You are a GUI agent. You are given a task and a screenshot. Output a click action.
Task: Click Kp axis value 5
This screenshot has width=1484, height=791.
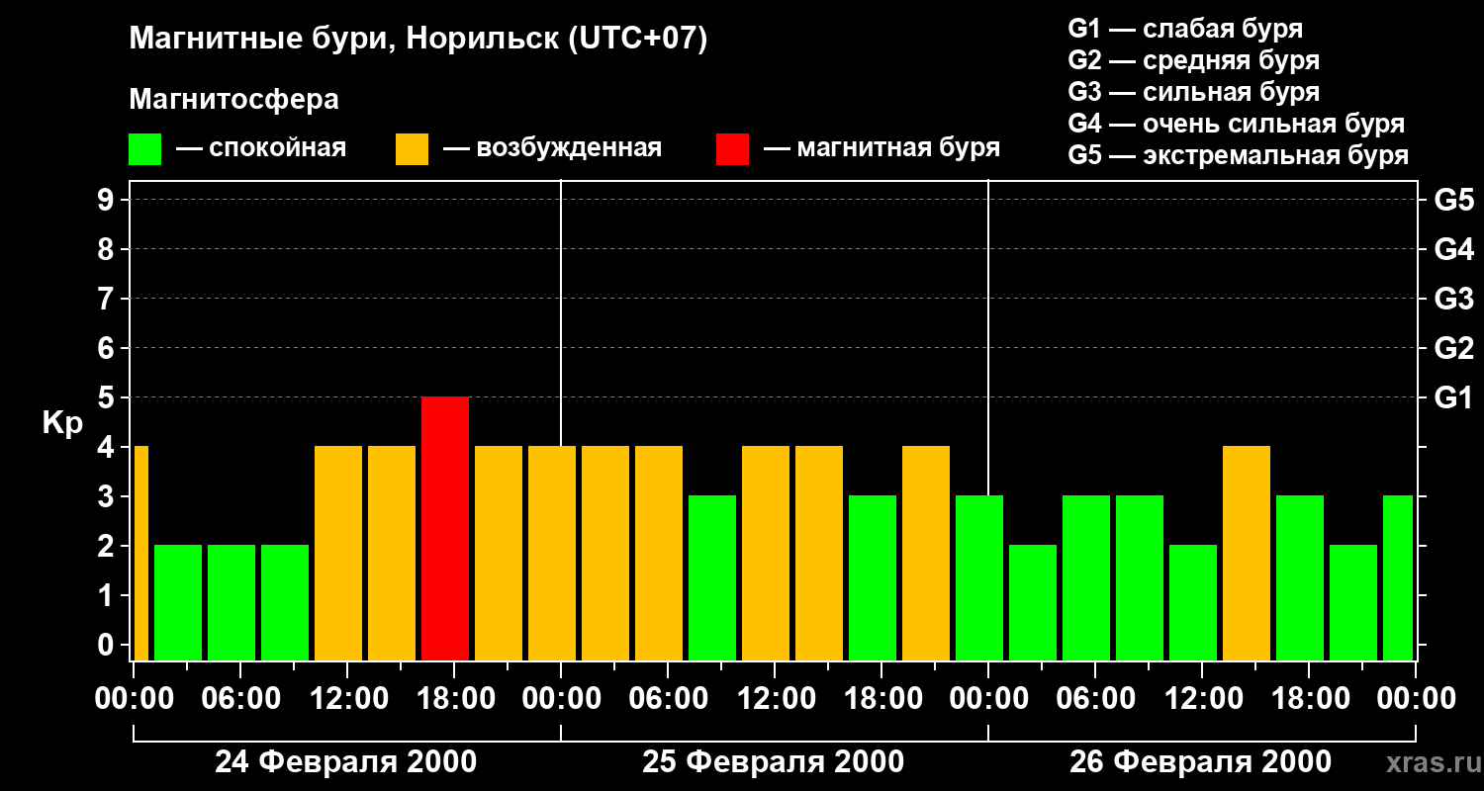[107, 397]
